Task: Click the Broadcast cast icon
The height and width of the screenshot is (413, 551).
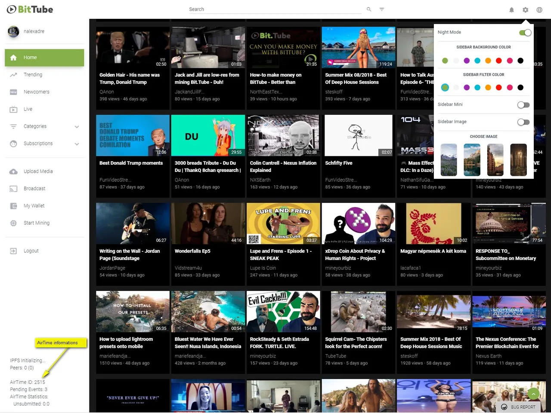Action: tap(13, 189)
